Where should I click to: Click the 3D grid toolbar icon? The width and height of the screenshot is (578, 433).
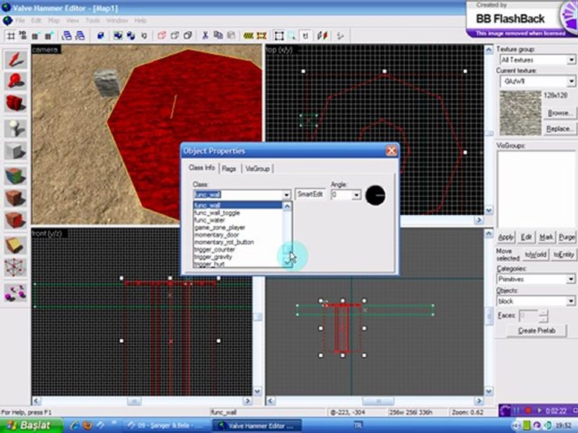(23, 35)
